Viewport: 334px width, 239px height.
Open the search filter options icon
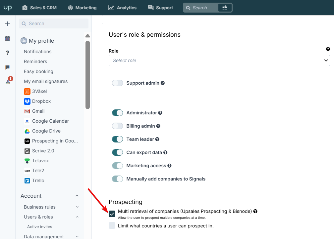[225, 7]
